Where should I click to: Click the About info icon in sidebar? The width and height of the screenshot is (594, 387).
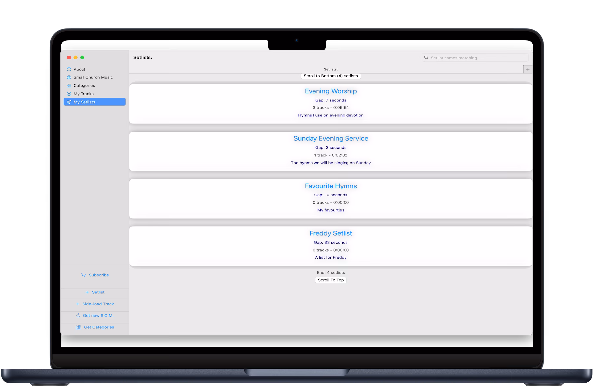[x=69, y=69]
